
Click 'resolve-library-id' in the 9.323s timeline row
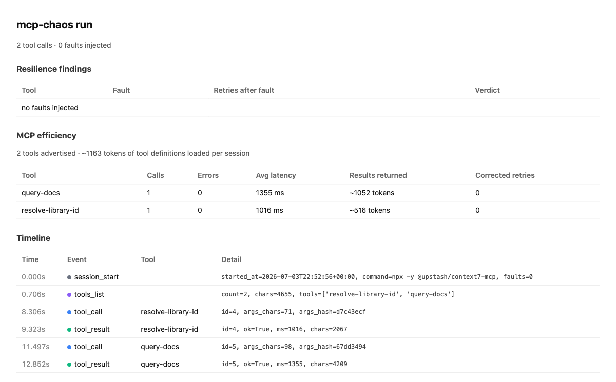(x=169, y=329)
